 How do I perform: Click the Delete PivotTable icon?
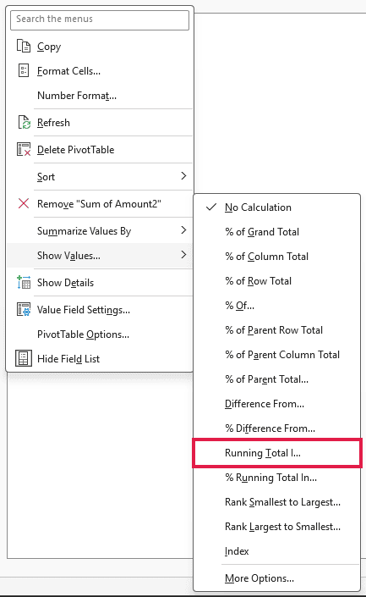pos(24,149)
